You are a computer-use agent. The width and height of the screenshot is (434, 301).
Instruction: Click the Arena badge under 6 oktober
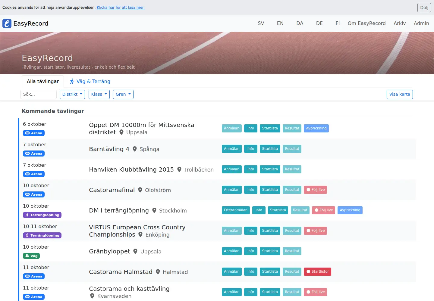coord(34,133)
